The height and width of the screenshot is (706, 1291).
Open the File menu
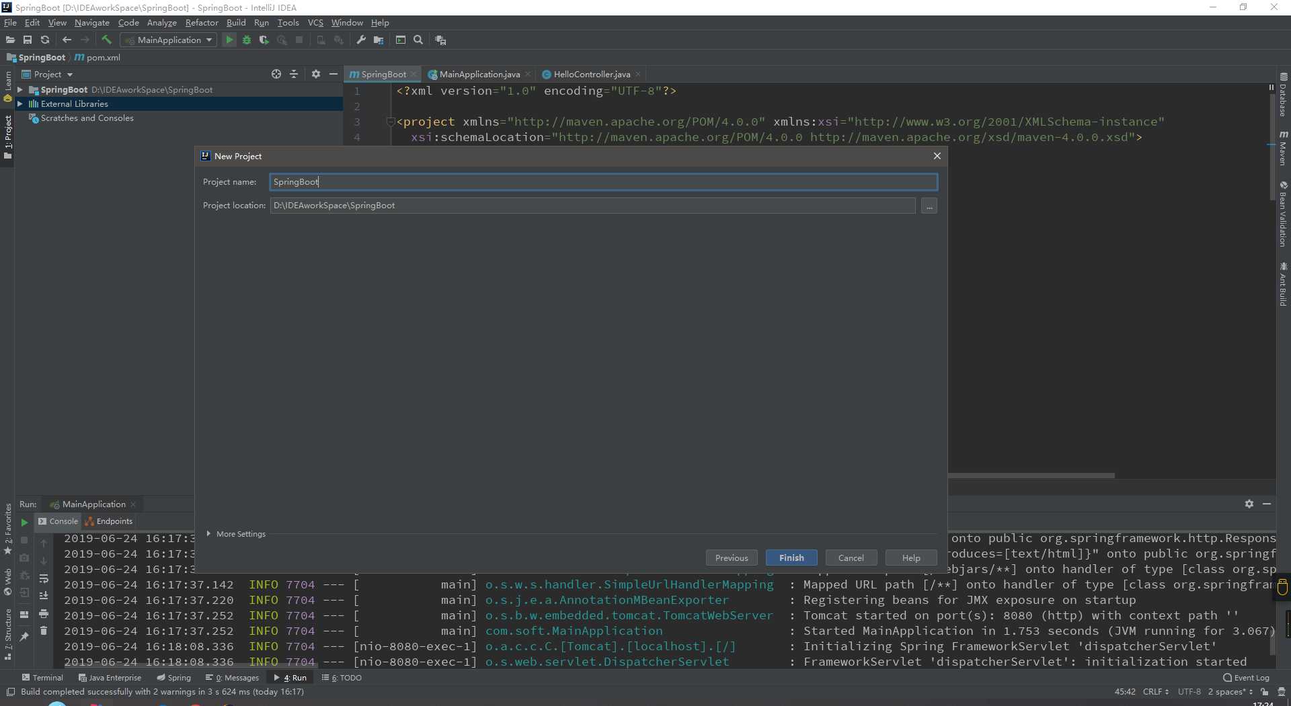10,23
